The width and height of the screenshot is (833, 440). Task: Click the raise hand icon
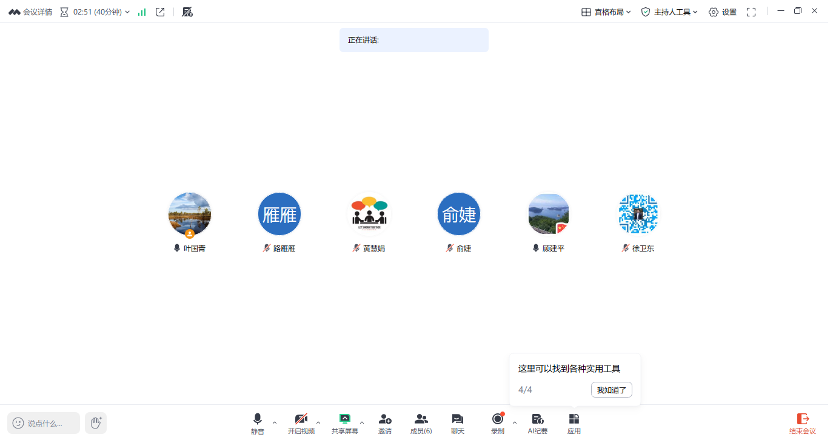pyautogui.click(x=96, y=422)
